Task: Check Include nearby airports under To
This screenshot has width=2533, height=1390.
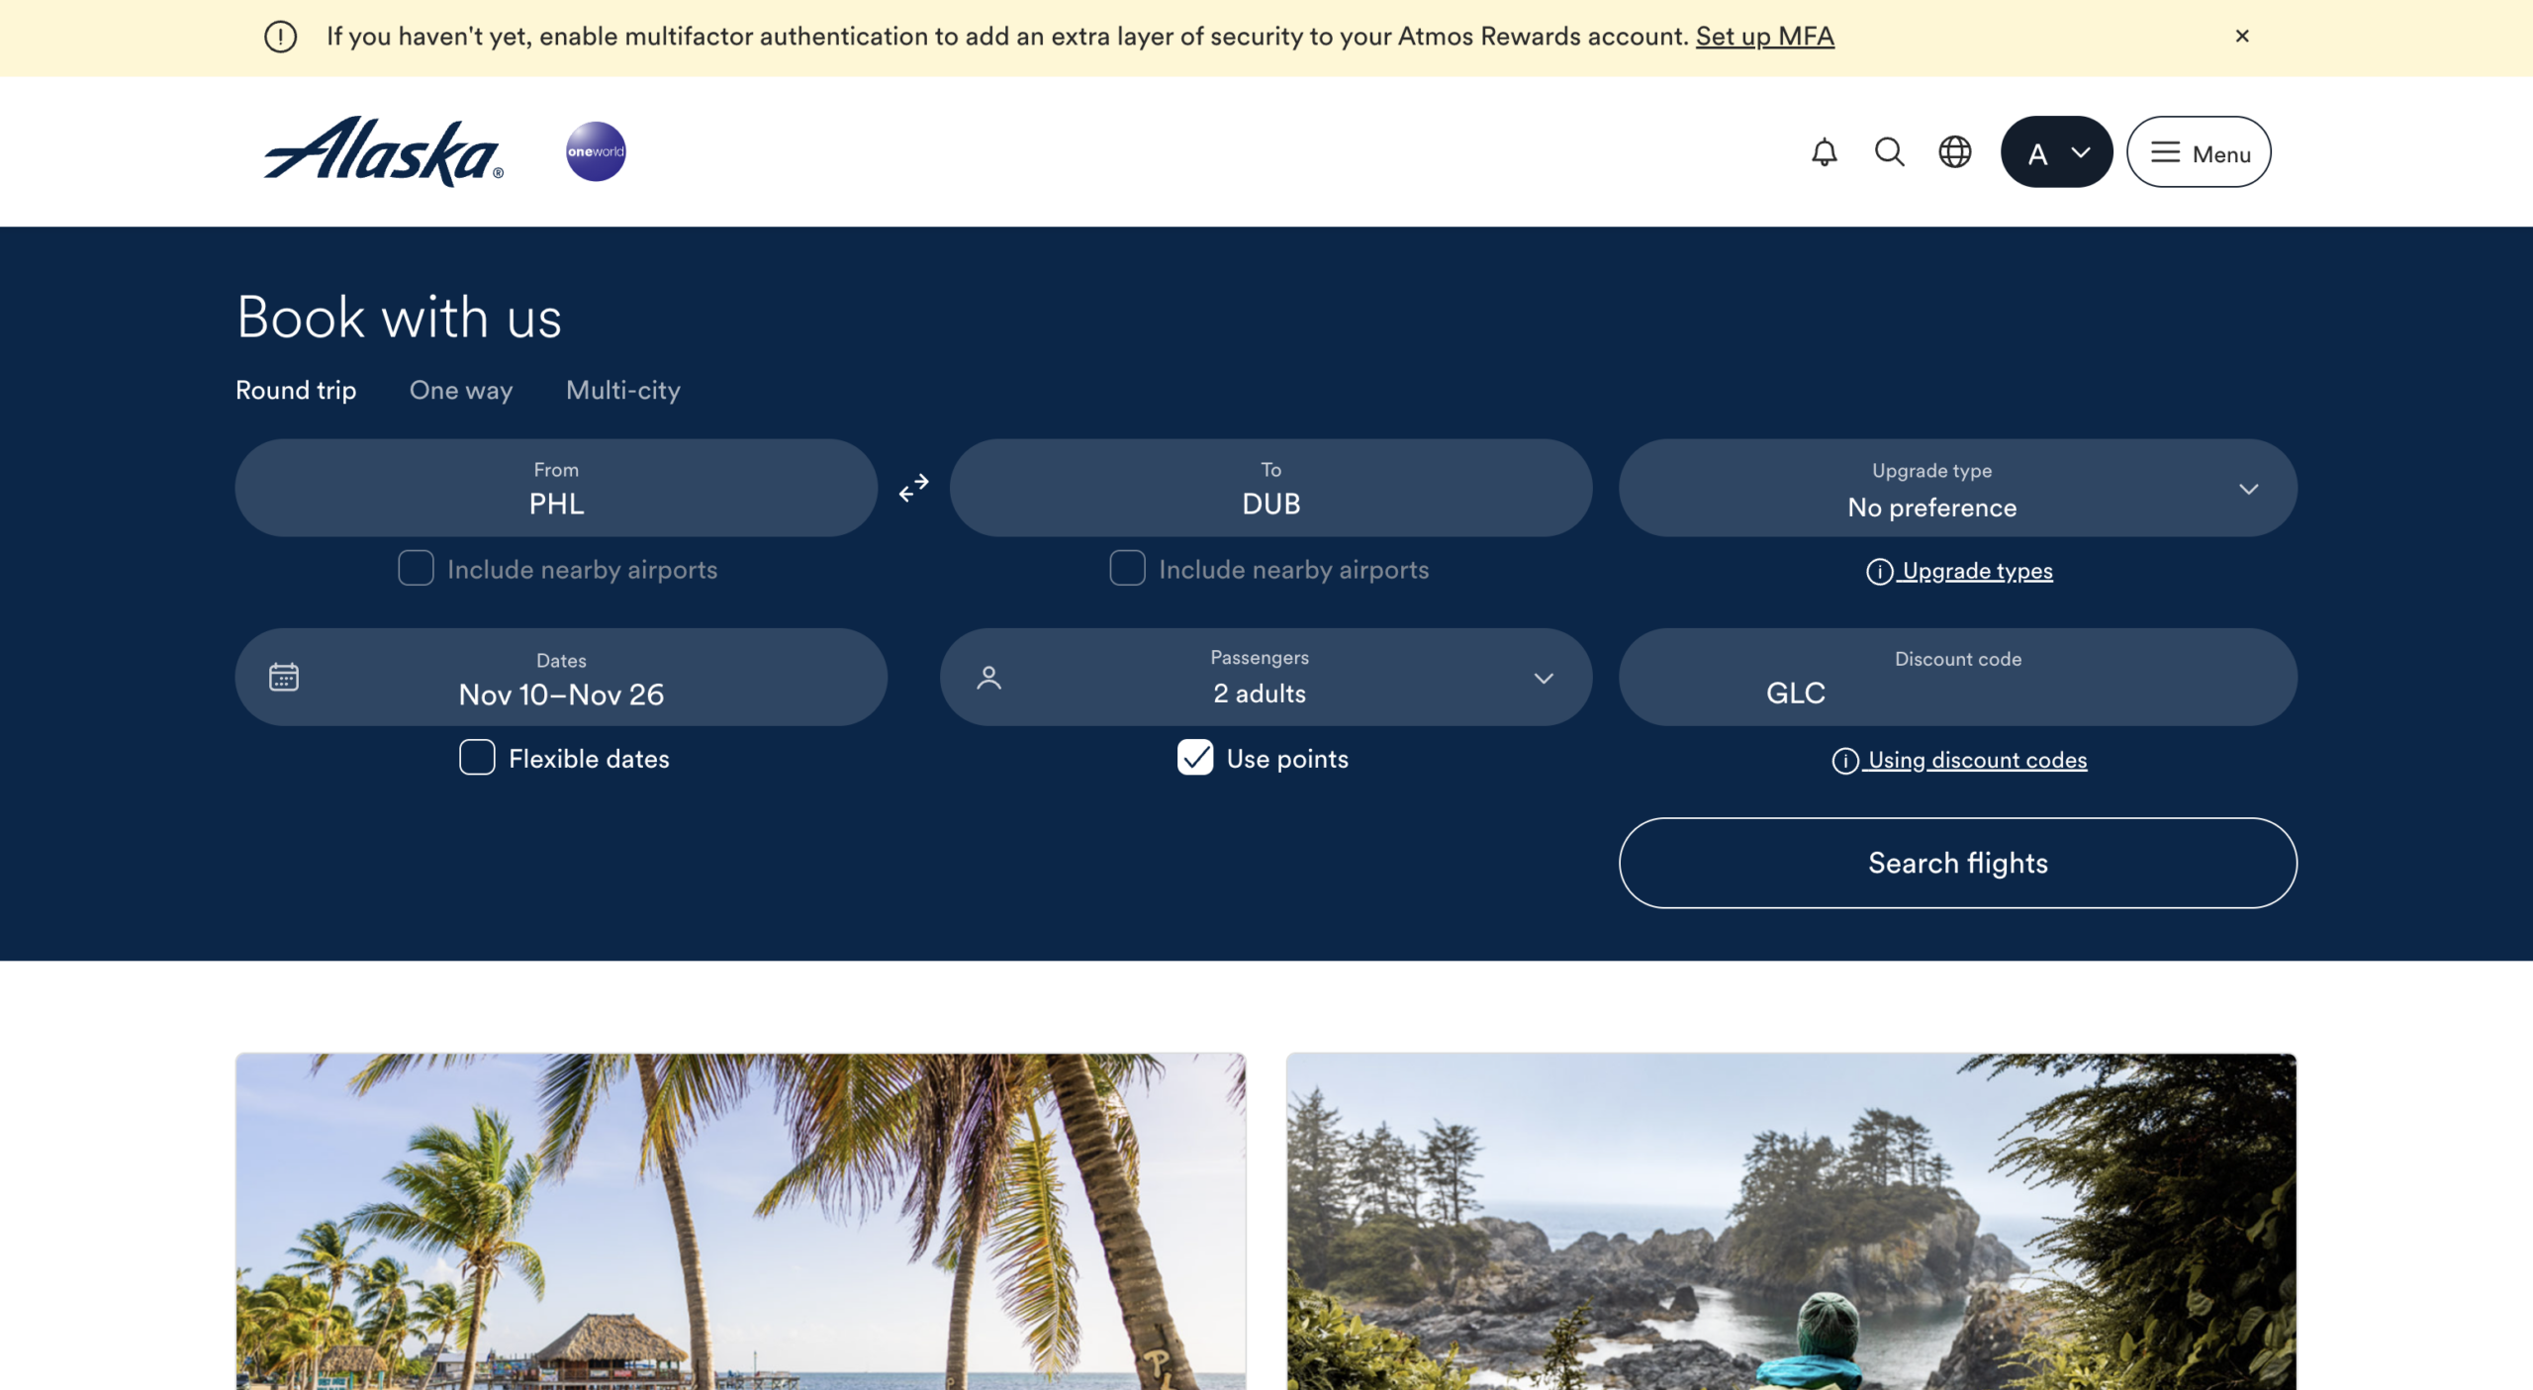Action: [1127, 568]
